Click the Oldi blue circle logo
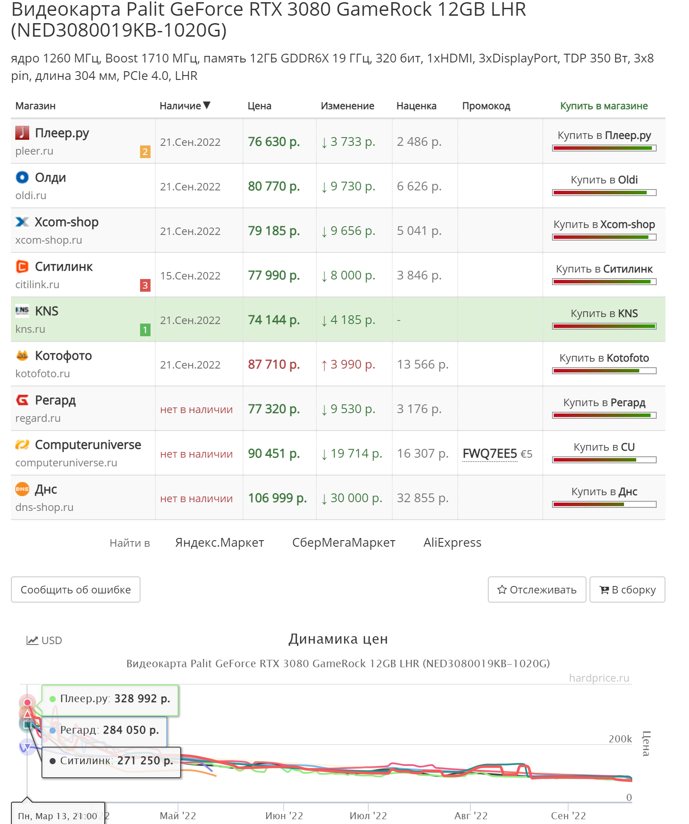Screen dimensions: 689x824 coord(22,177)
